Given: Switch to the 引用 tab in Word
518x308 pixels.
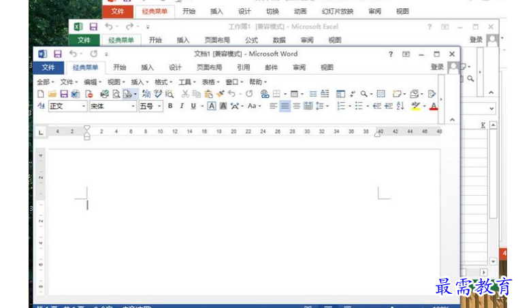Looking at the screenshot, I should point(243,67).
